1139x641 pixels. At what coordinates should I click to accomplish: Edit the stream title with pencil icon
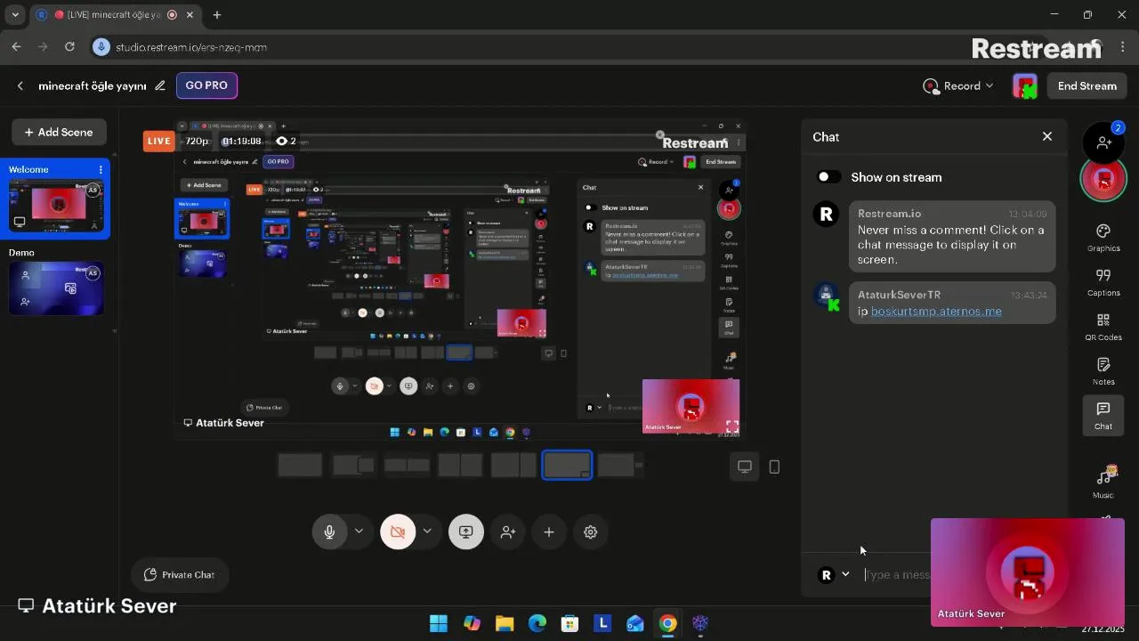click(x=160, y=85)
